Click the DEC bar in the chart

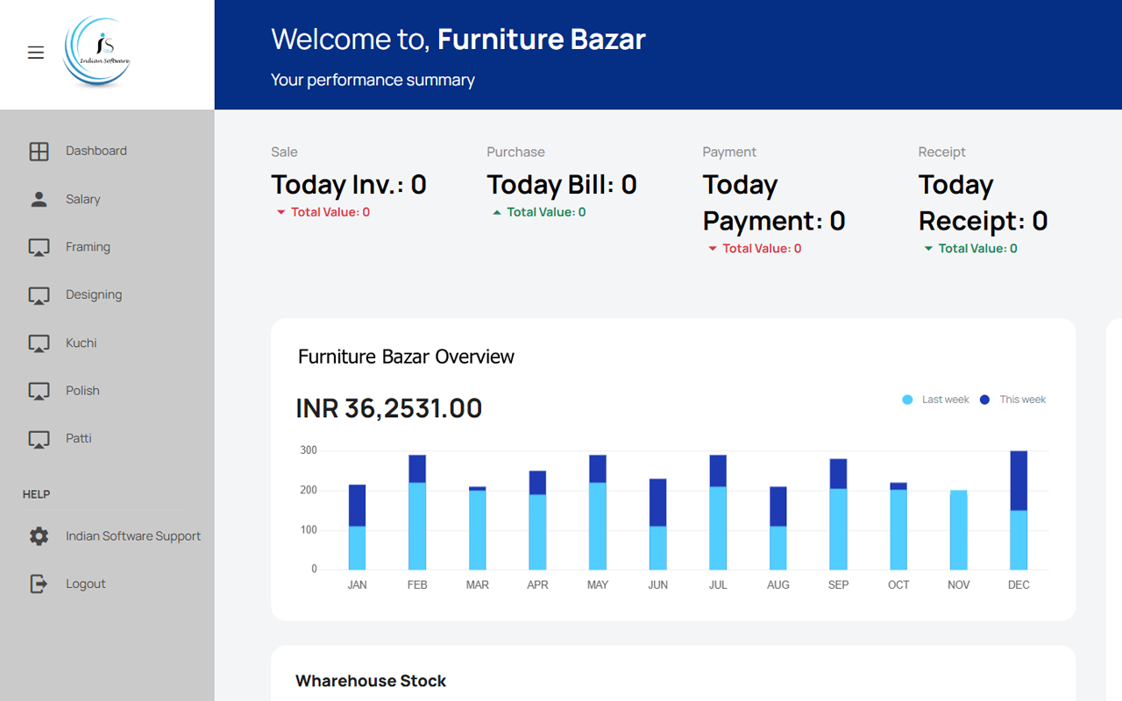pyautogui.click(x=1019, y=510)
